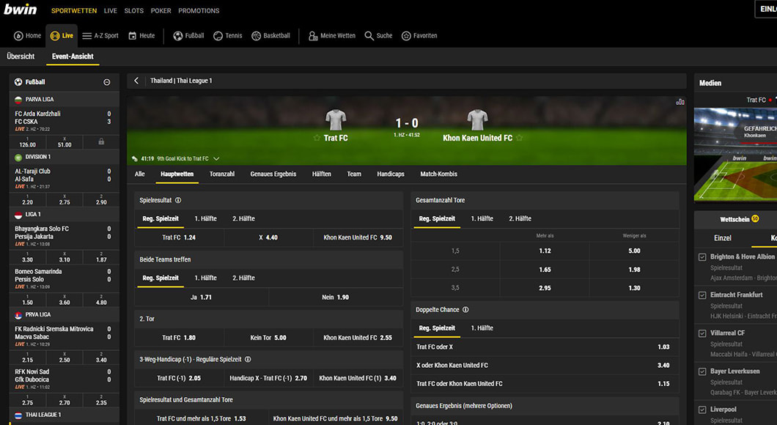Favorite Khon Kaen United FC with the star

(519, 138)
